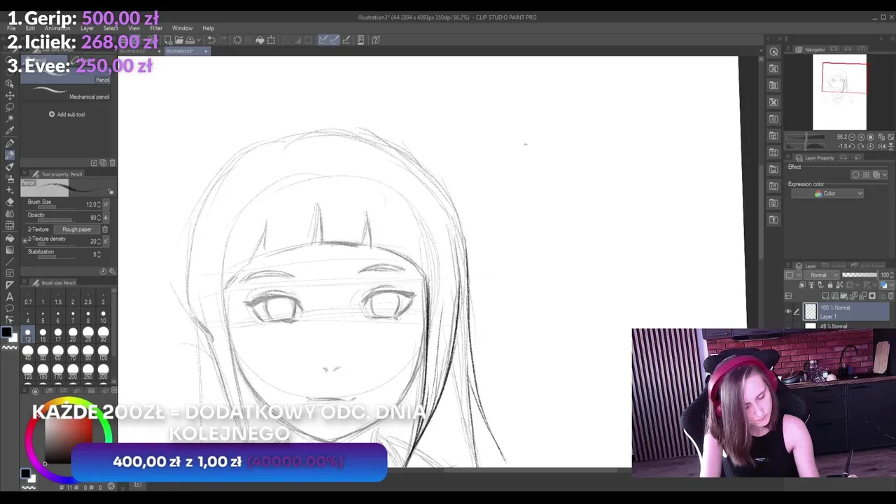Select the Frame border tool
Viewport: 896px width, 504px height.
(10, 273)
